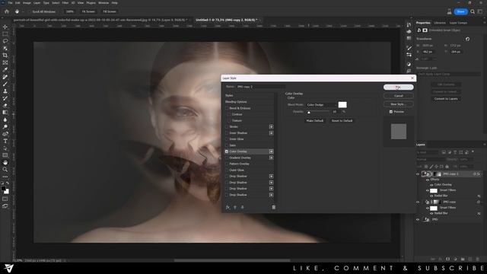Image resolution: width=487 pixels, height=274 pixels.
Task: Open the search icon at top right
Action: pos(473,11)
